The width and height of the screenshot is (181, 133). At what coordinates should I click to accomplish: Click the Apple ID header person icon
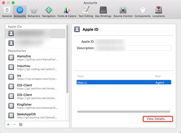coord(77,29)
